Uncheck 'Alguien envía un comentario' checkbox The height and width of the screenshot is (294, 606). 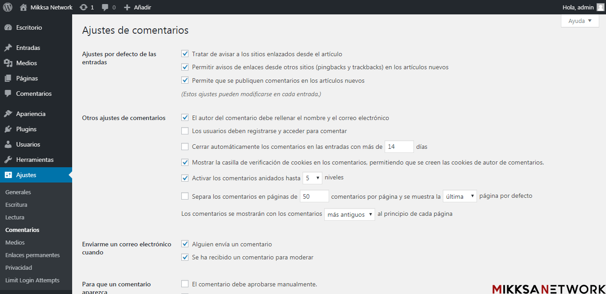point(185,244)
